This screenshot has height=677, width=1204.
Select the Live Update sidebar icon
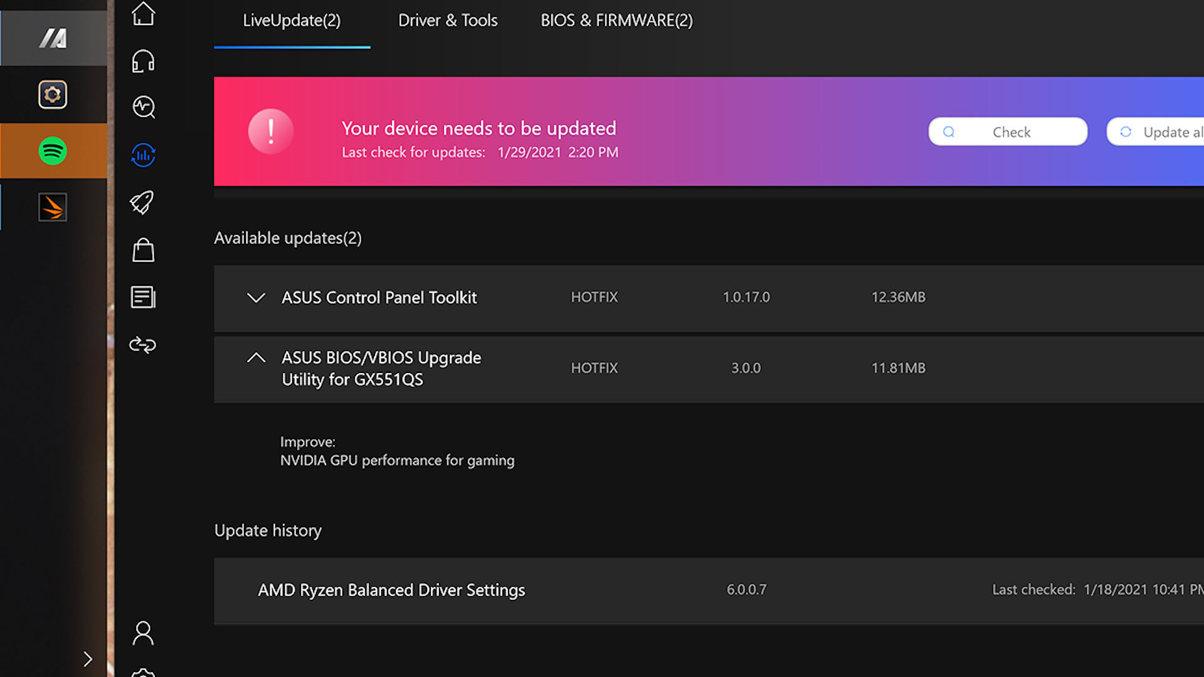coord(143,155)
